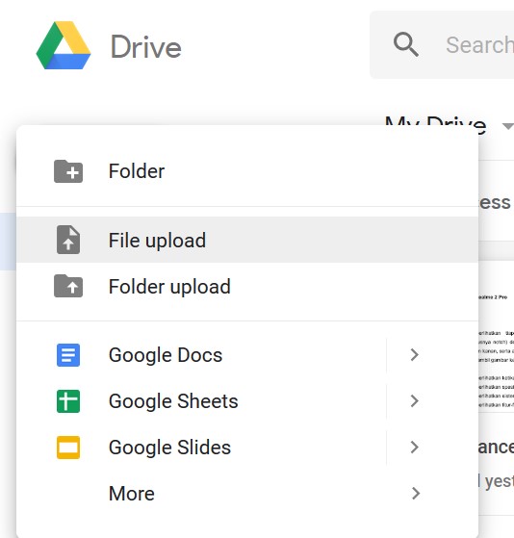Expand the Google Sheets submenu chevron
514x538 pixels.
click(415, 401)
